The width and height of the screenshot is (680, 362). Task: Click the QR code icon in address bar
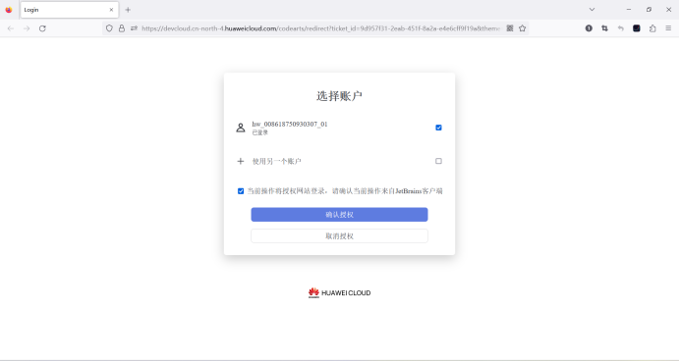click(510, 28)
